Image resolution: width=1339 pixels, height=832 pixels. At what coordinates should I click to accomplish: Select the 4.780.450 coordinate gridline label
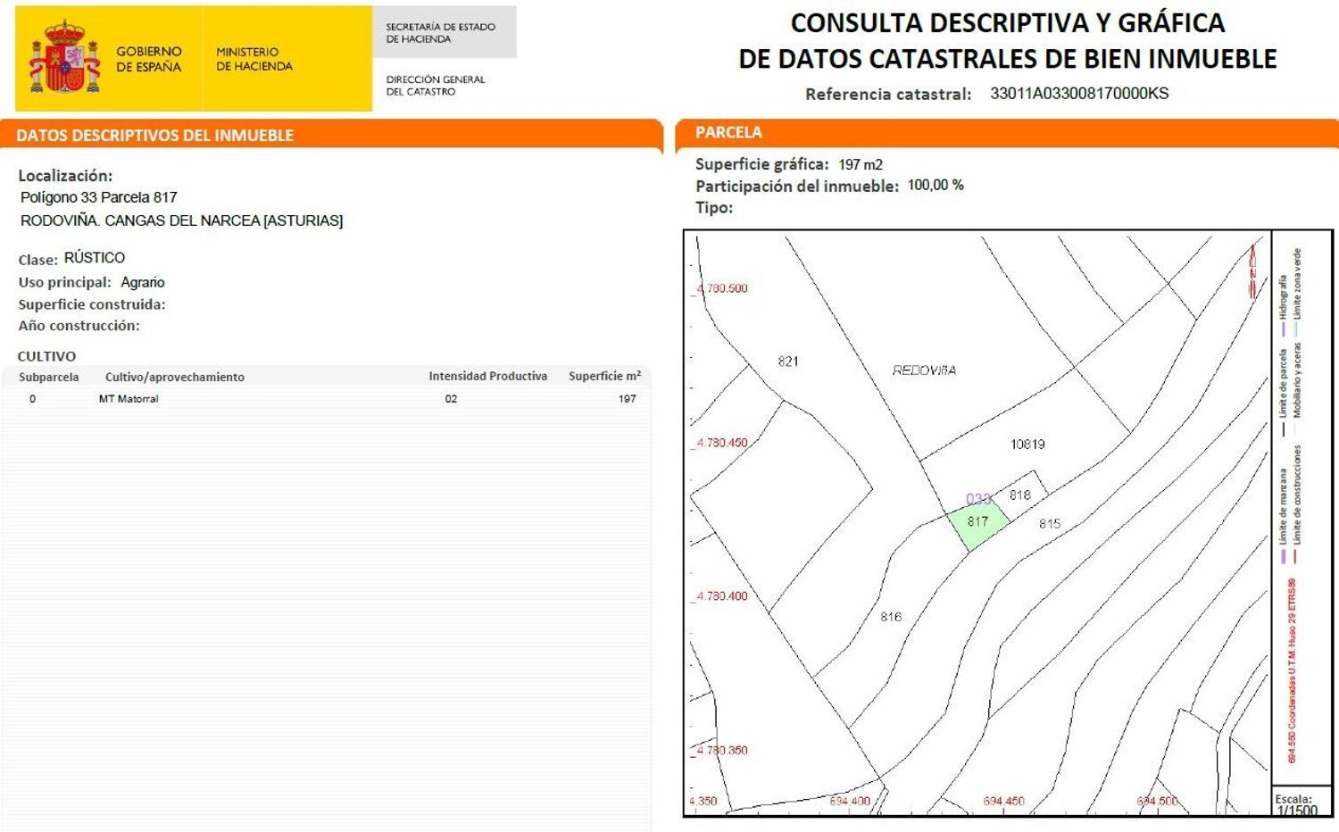pos(722,440)
